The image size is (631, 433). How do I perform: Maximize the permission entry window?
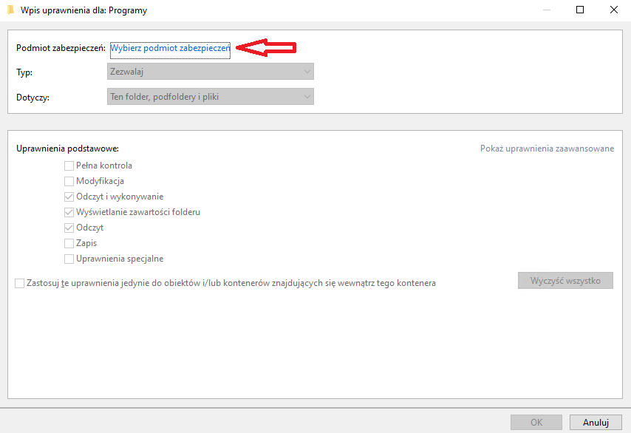(580, 10)
